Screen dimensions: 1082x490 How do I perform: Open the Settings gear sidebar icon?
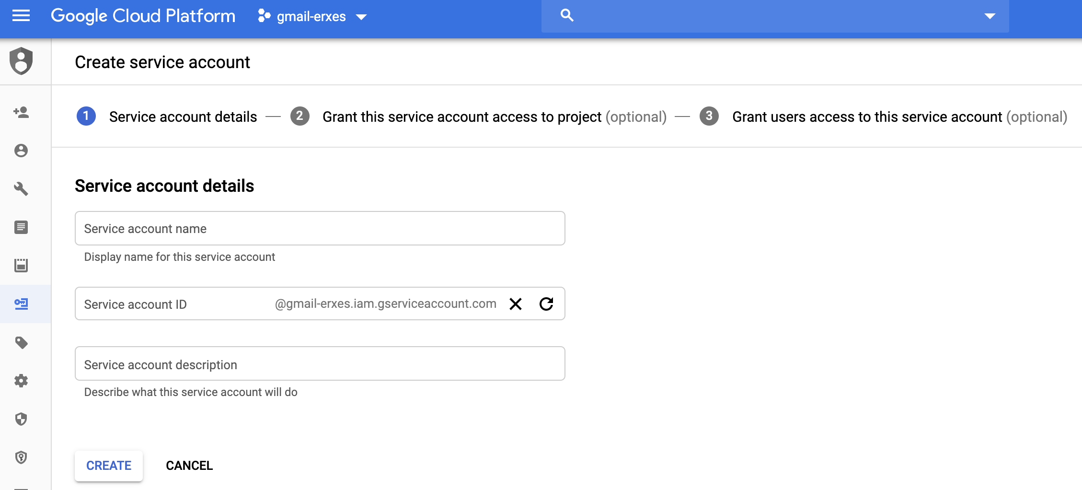click(x=21, y=381)
